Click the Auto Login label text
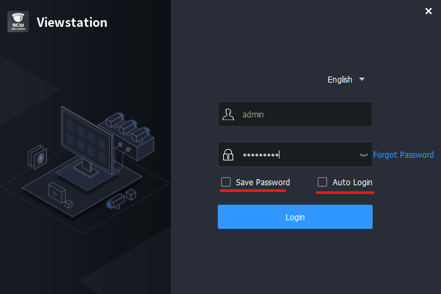The width and height of the screenshot is (441, 294). [353, 183]
